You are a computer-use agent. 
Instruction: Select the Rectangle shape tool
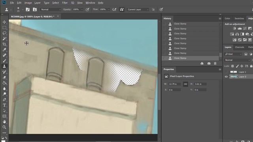(x=4, y=116)
